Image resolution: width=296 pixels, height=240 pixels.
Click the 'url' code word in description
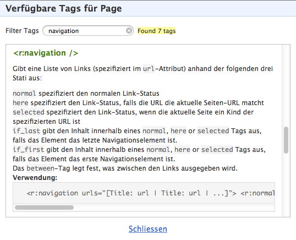tap(149, 69)
